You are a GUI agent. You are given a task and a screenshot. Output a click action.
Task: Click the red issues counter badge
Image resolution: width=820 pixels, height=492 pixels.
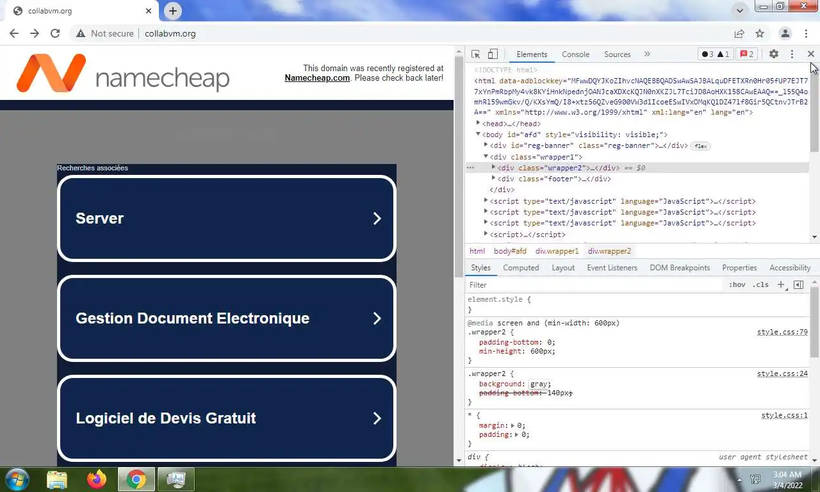(747, 54)
